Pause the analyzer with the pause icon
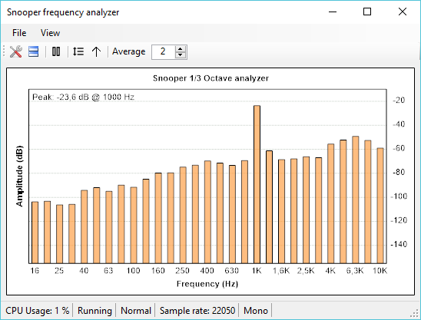 point(56,51)
